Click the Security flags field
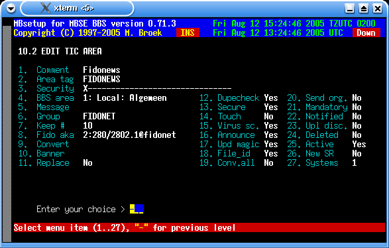The height and width of the screenshot is (248, 389). (x=157, y=88)
